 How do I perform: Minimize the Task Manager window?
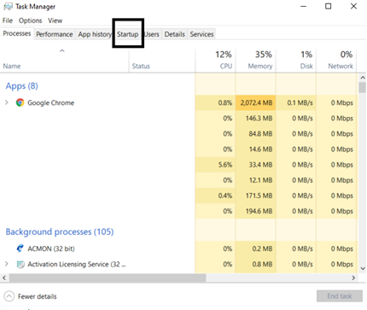coord(304,6)
